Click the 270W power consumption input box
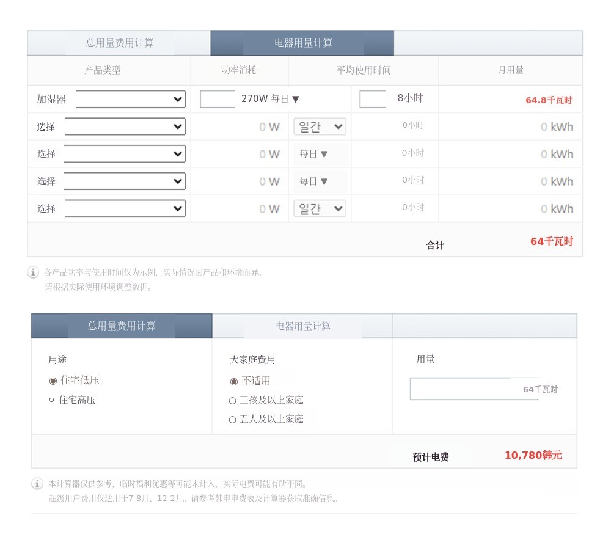 (218, 99)
